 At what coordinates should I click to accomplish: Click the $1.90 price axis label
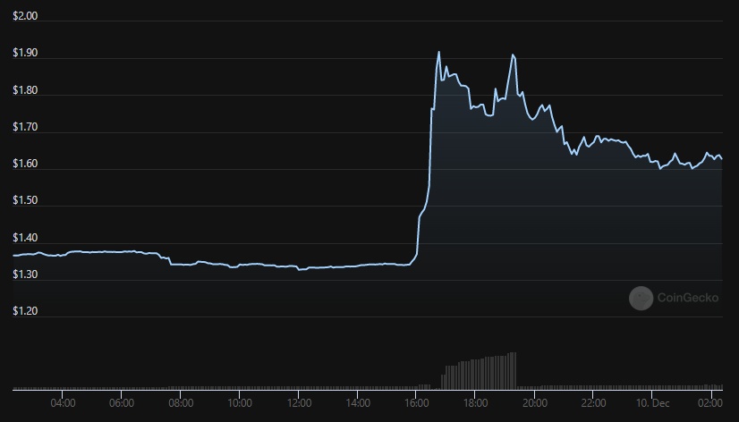25,53
